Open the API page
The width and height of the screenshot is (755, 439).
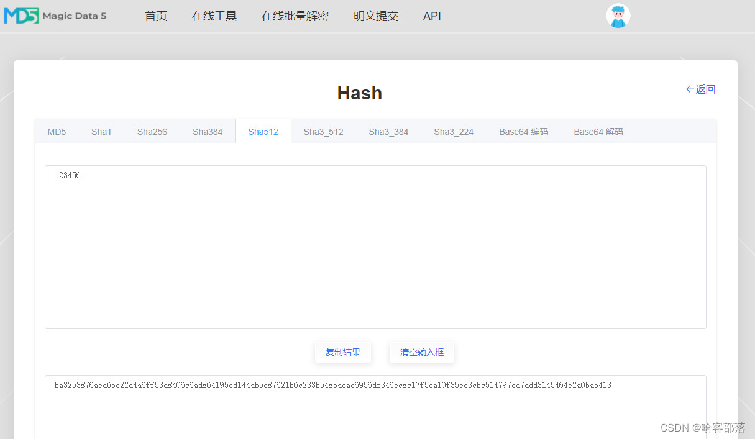pos(432,16)
